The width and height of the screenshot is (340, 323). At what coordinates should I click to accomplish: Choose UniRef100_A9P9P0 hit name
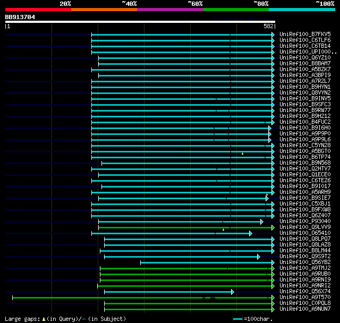(x=305, y=134)
